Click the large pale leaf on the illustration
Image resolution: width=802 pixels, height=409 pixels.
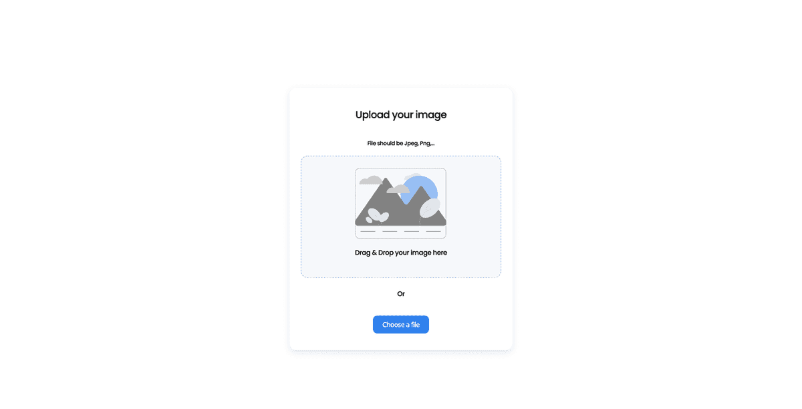(x=430, y=208)
